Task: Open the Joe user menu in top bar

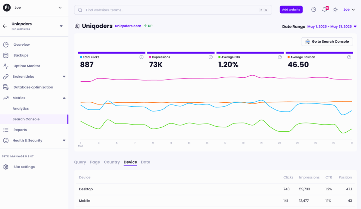Action: pos(349,9)
